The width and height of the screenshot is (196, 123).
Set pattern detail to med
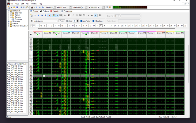pyautogui.click(x=92, y=15)
